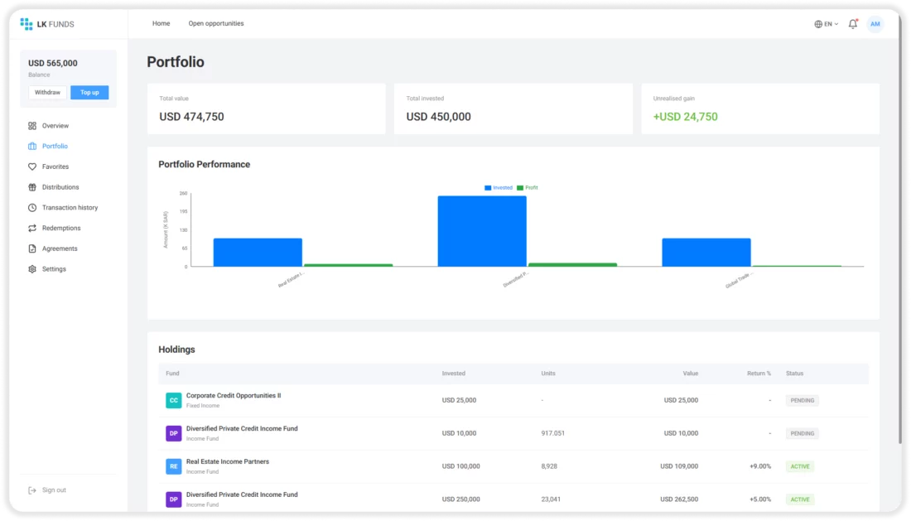Click the Value column header
This screenshot has height=521, width=911.
pos(690,374)
